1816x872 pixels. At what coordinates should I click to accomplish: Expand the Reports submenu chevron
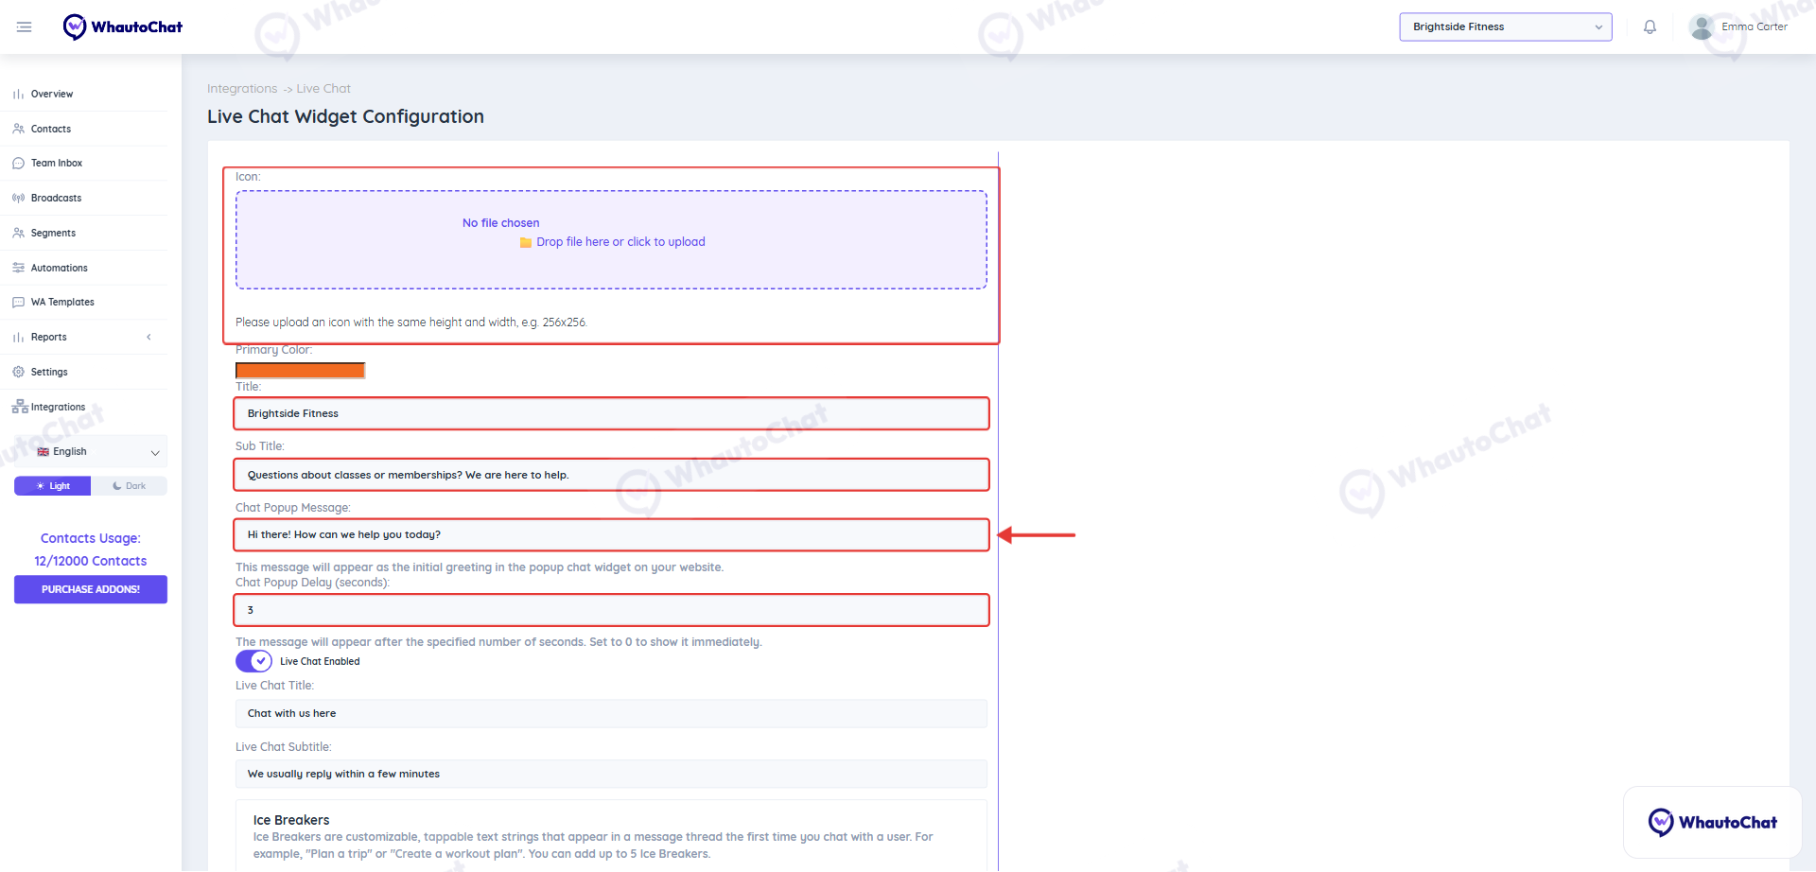click(148, 338)
